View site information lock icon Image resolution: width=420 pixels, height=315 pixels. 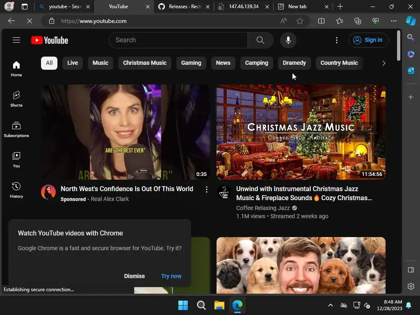[x=52, y=21]
